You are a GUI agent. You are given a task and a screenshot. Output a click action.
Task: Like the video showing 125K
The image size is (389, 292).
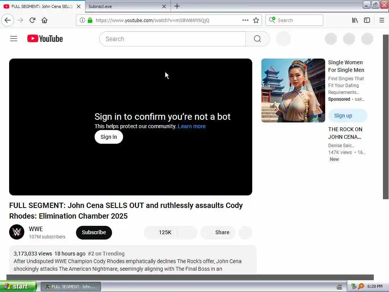[161, 232]
